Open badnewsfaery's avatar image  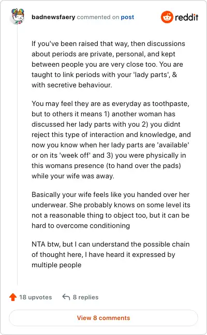coord(18,16)
